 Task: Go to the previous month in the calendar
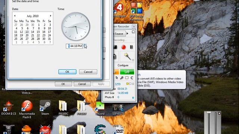(x=15, y=16)
